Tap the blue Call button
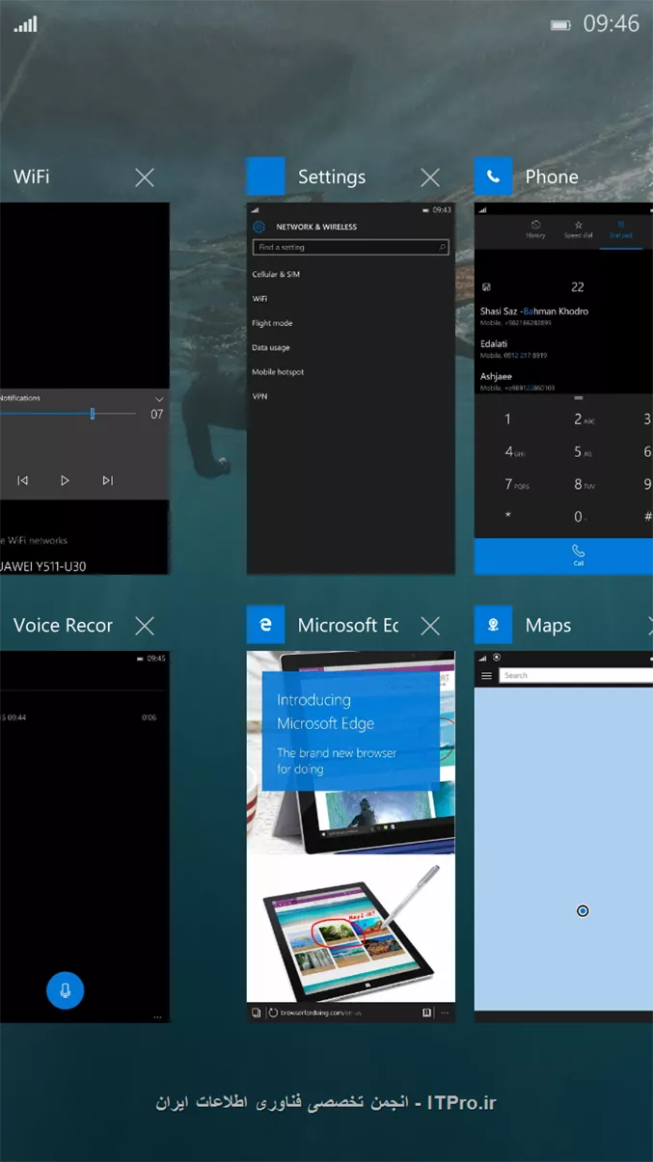The height and width of the screenshot is (1162, 653). pos(563,556)
